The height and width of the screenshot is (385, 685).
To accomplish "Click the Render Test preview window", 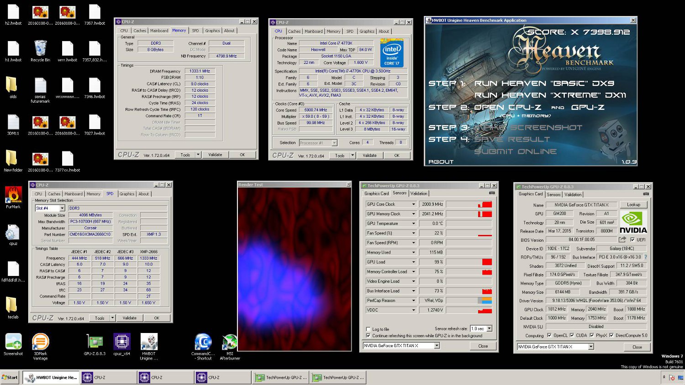I will click(295, 269).
